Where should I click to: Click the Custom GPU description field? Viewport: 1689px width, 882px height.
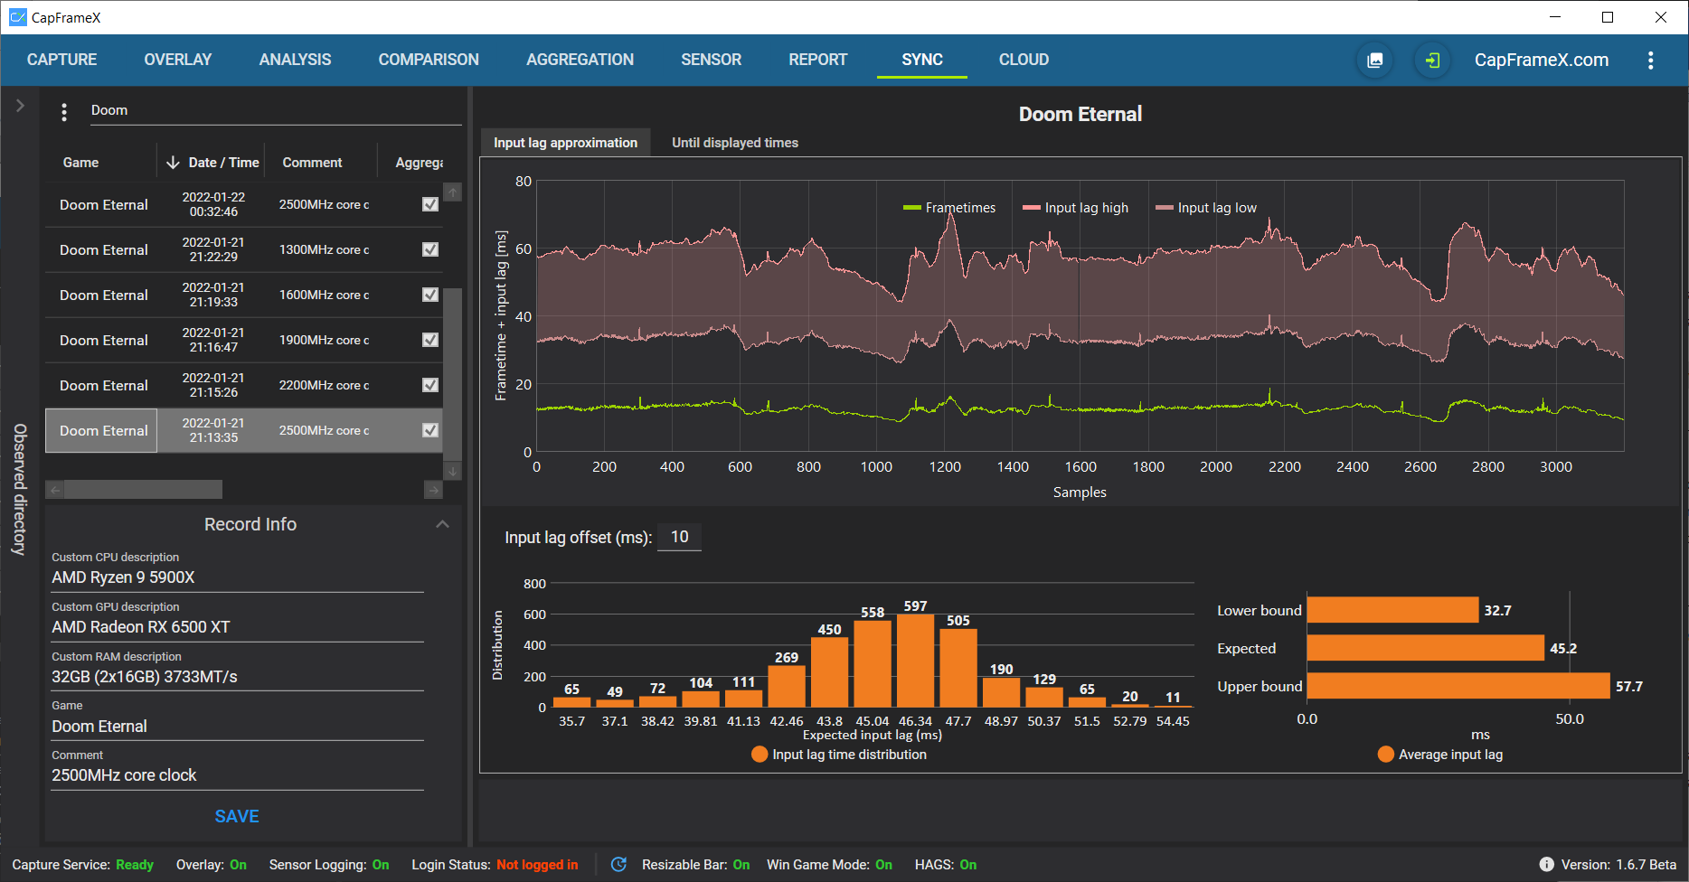click(x=237, y=627)
